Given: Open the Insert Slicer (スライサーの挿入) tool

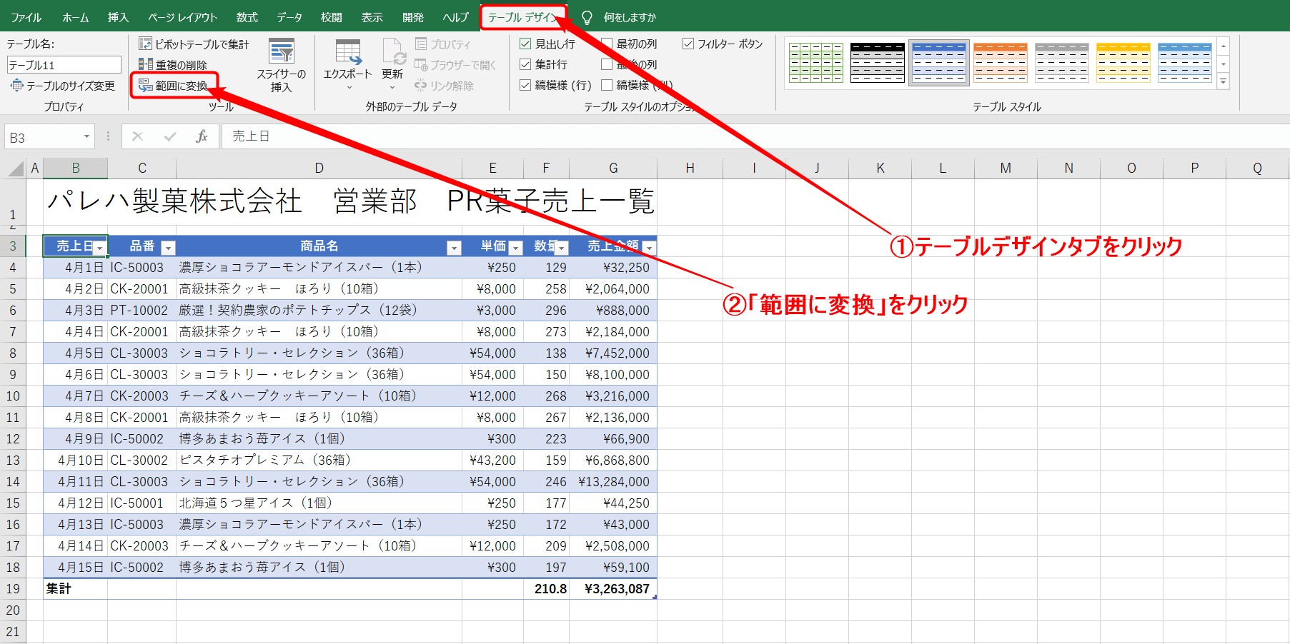Looking at the screenshot, I should 282,65.
